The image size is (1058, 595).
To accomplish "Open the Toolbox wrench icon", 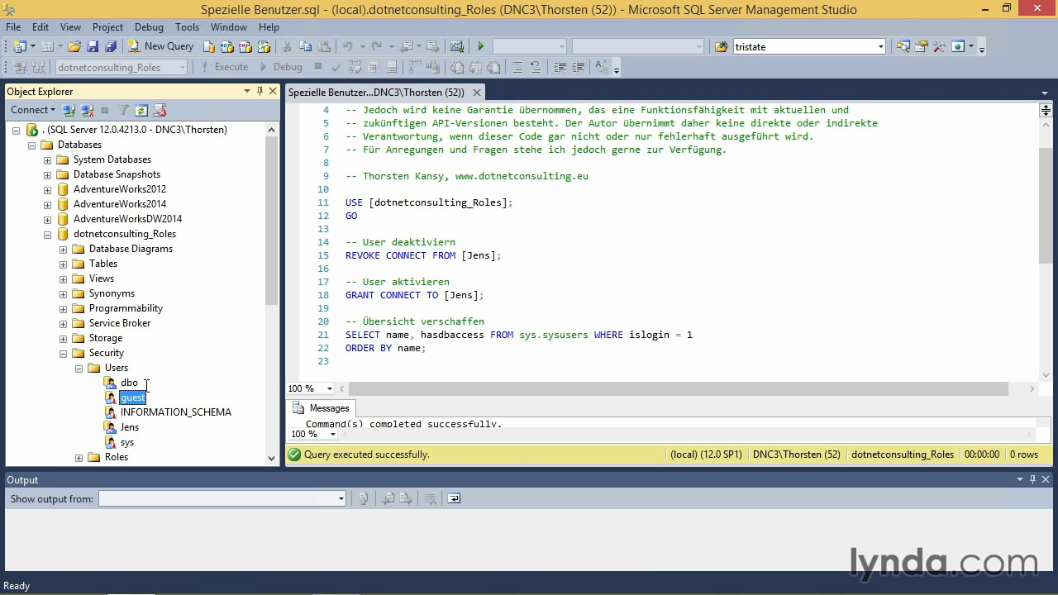I will (x=939, y=46).
